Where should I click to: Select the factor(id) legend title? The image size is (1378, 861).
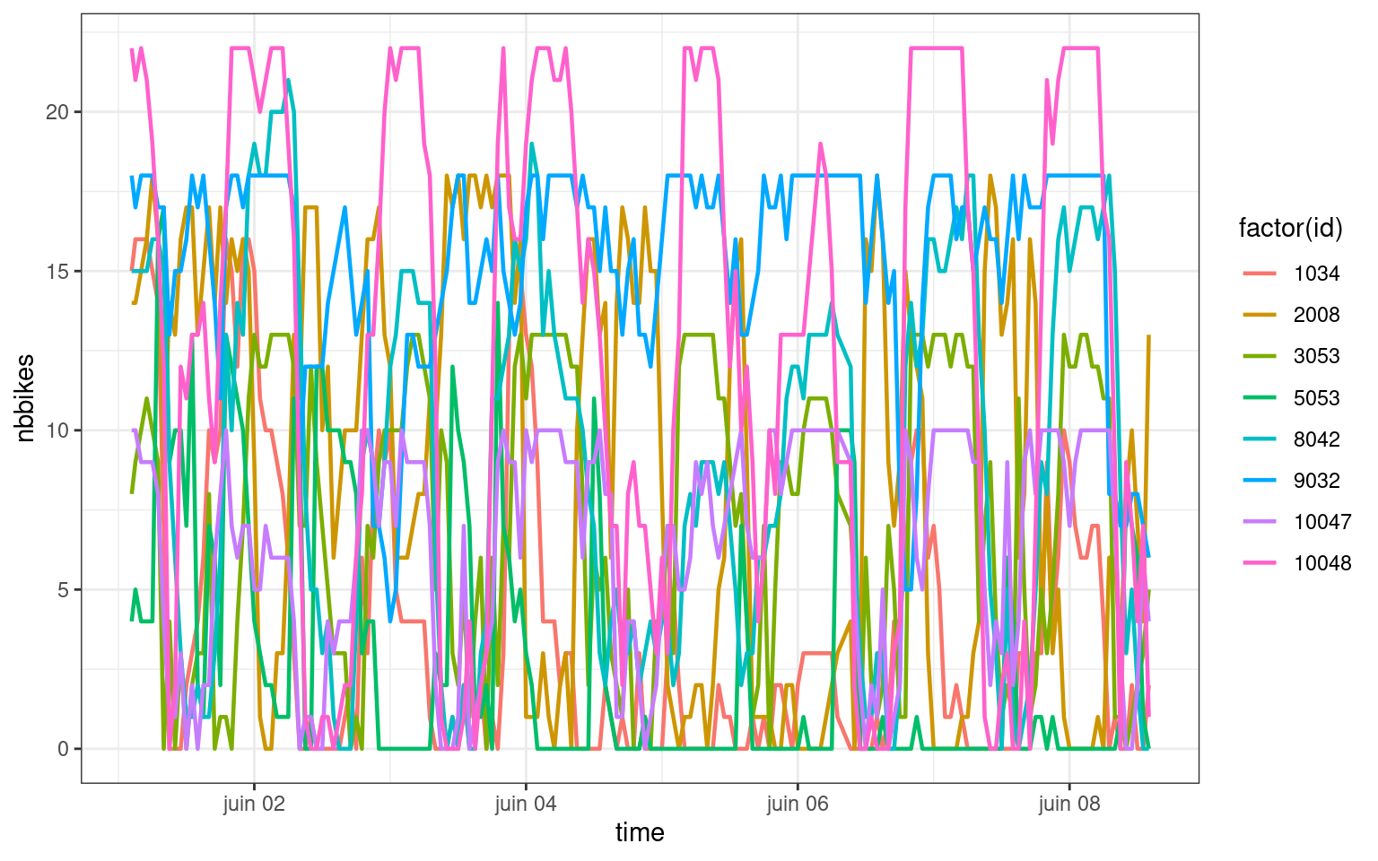[1290, 229]
